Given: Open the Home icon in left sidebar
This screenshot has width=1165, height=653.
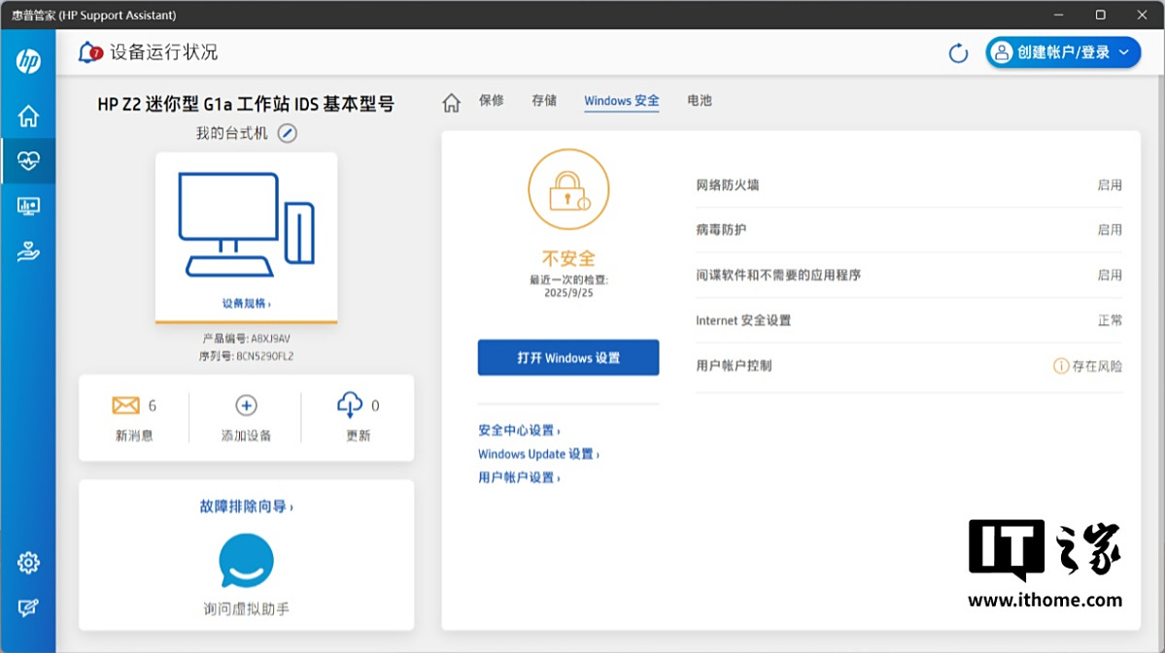Looking at the screenshot, I should click(28, 116).
